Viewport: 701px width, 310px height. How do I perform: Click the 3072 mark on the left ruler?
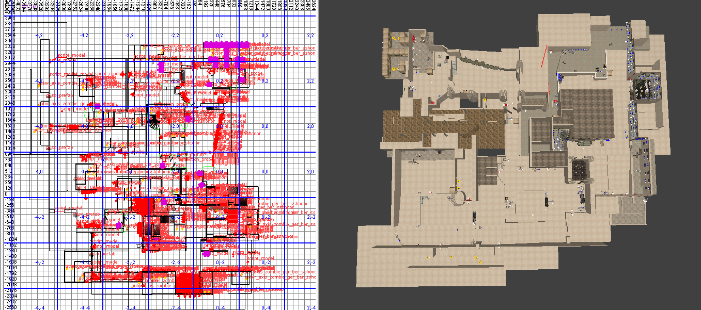pos(9,58)
